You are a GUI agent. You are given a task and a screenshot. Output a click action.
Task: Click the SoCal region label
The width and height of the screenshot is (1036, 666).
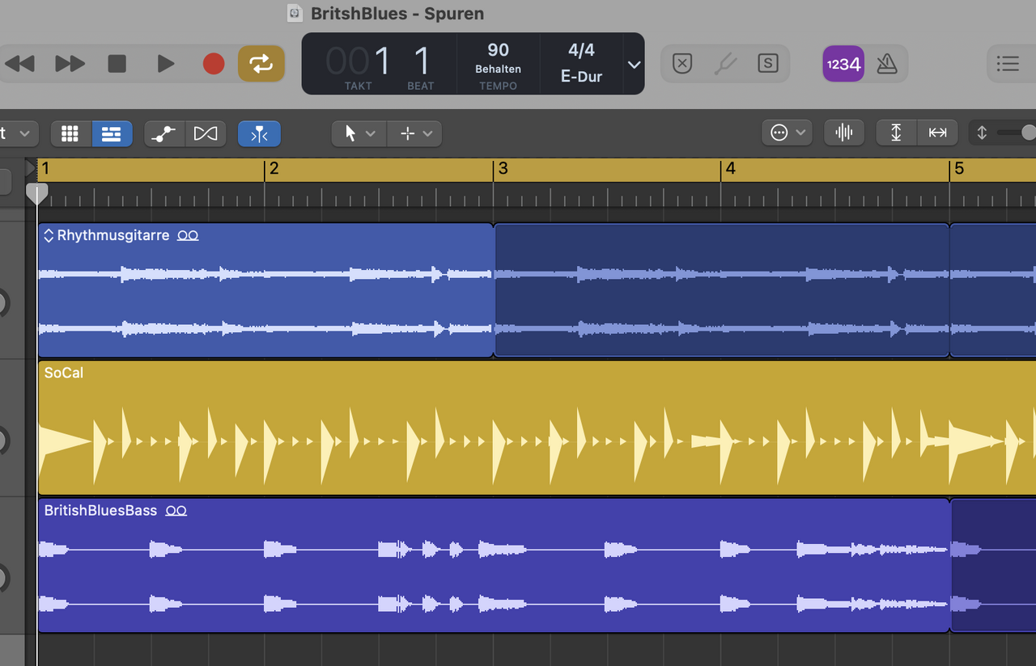click(64, 373)
